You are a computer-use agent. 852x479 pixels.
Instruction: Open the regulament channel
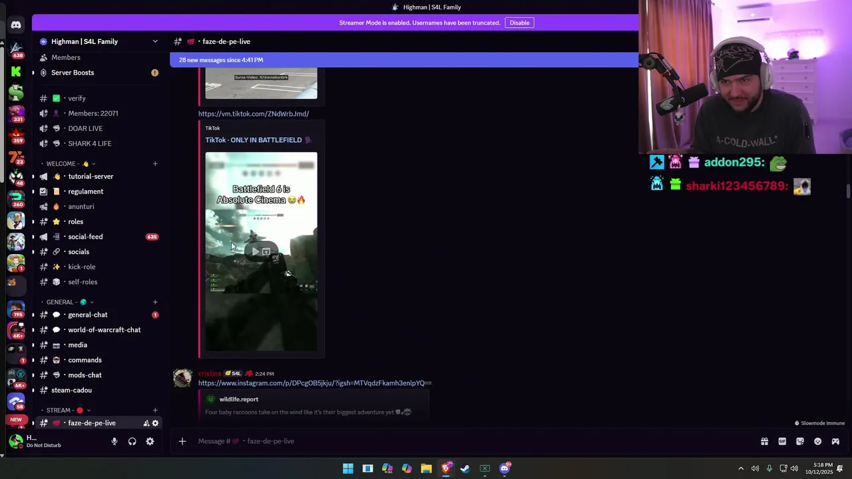pyautogui.click(x=99, y=192)
